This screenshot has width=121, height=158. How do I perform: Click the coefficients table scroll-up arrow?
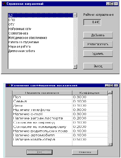point(110,92)
